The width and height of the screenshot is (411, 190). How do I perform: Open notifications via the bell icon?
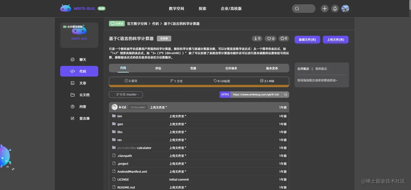tap(335, 8)
